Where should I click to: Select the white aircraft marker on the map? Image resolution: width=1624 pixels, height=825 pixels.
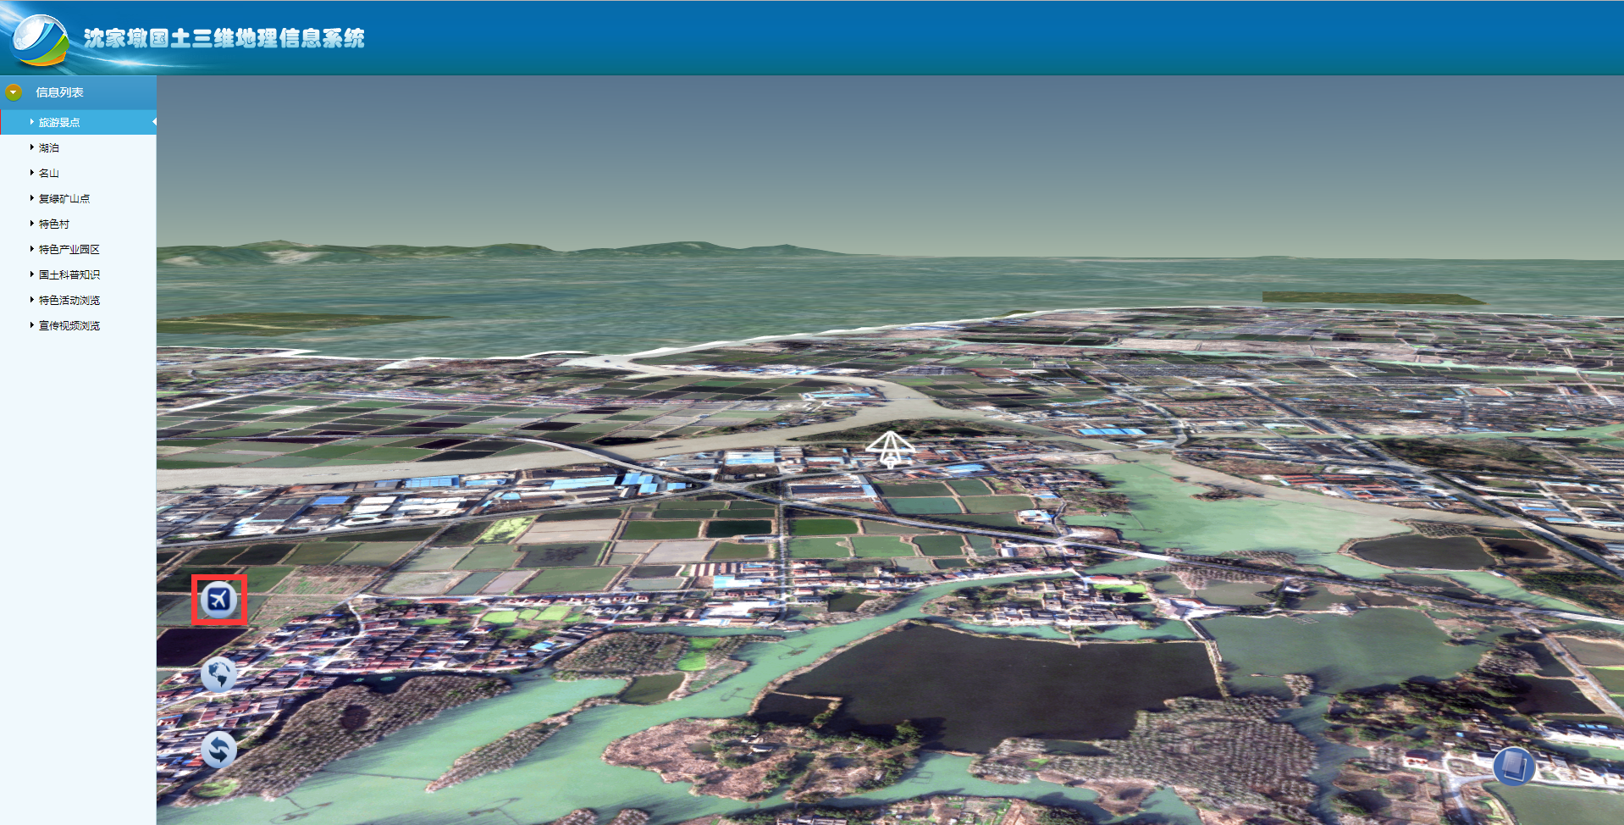tap(890, 449)
